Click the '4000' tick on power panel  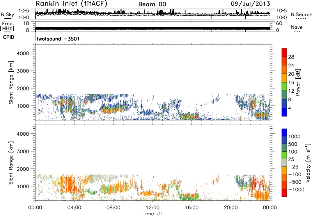23,53
